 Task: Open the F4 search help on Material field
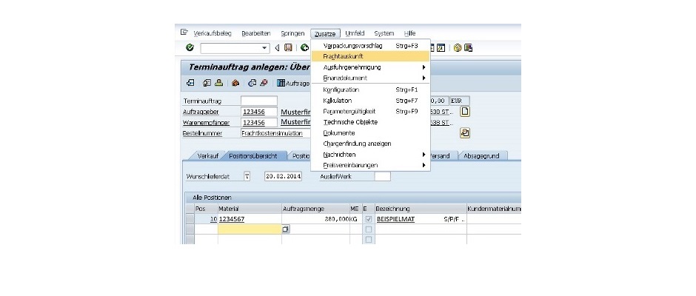286,229
